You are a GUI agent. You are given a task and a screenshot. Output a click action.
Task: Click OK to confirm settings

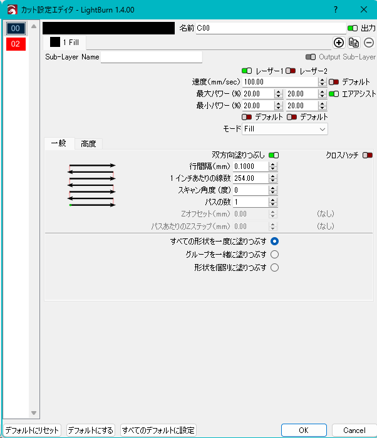pyautogui.click(x=304, y=430)
